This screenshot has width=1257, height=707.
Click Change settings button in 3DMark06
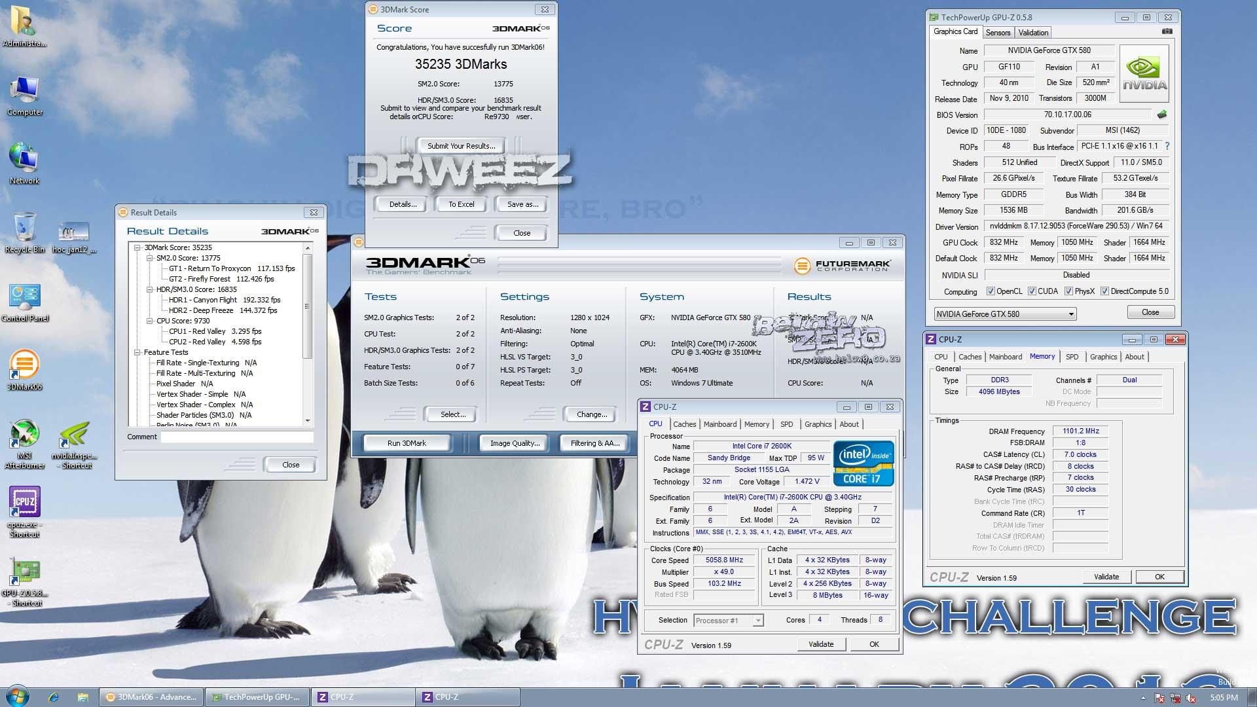point(592,414)
